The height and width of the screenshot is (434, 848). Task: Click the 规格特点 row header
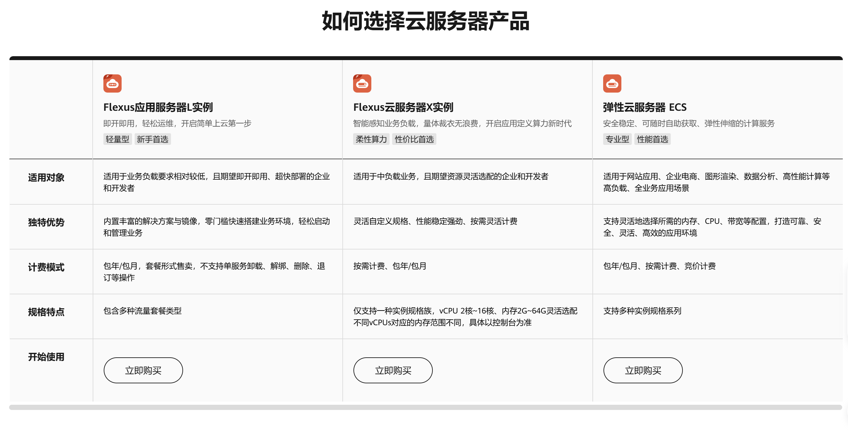(x=46, y=312)
